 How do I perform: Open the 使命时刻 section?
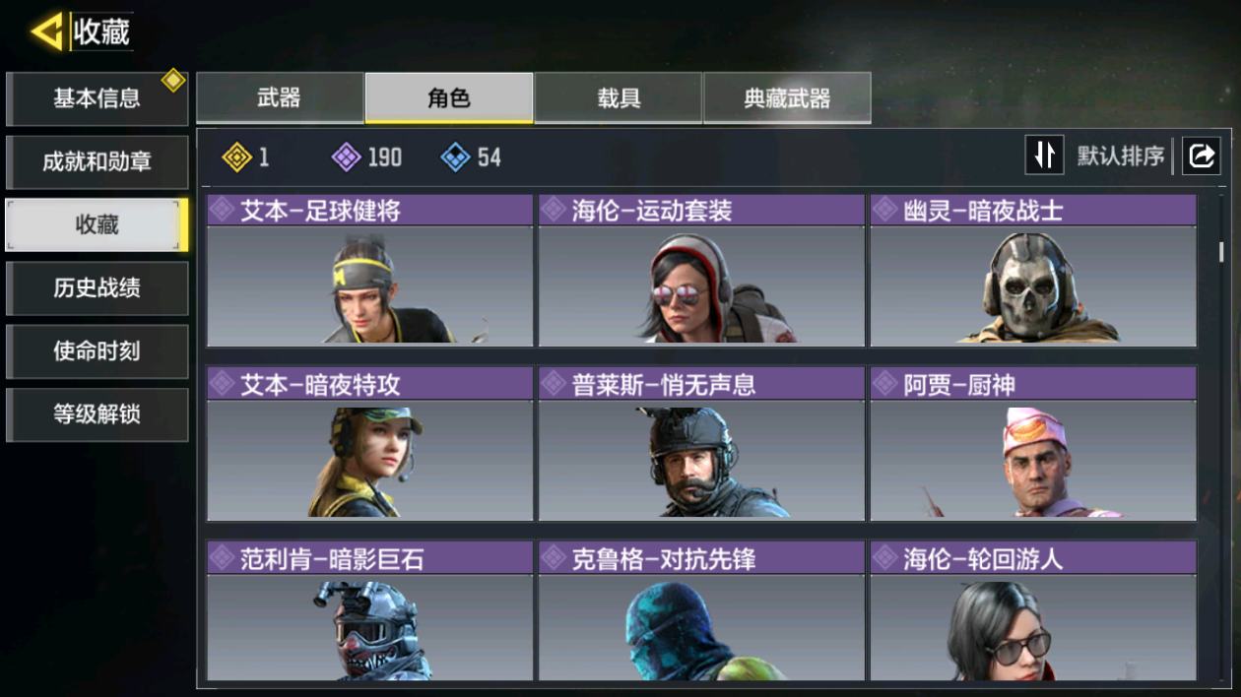(x=97, y=350)
